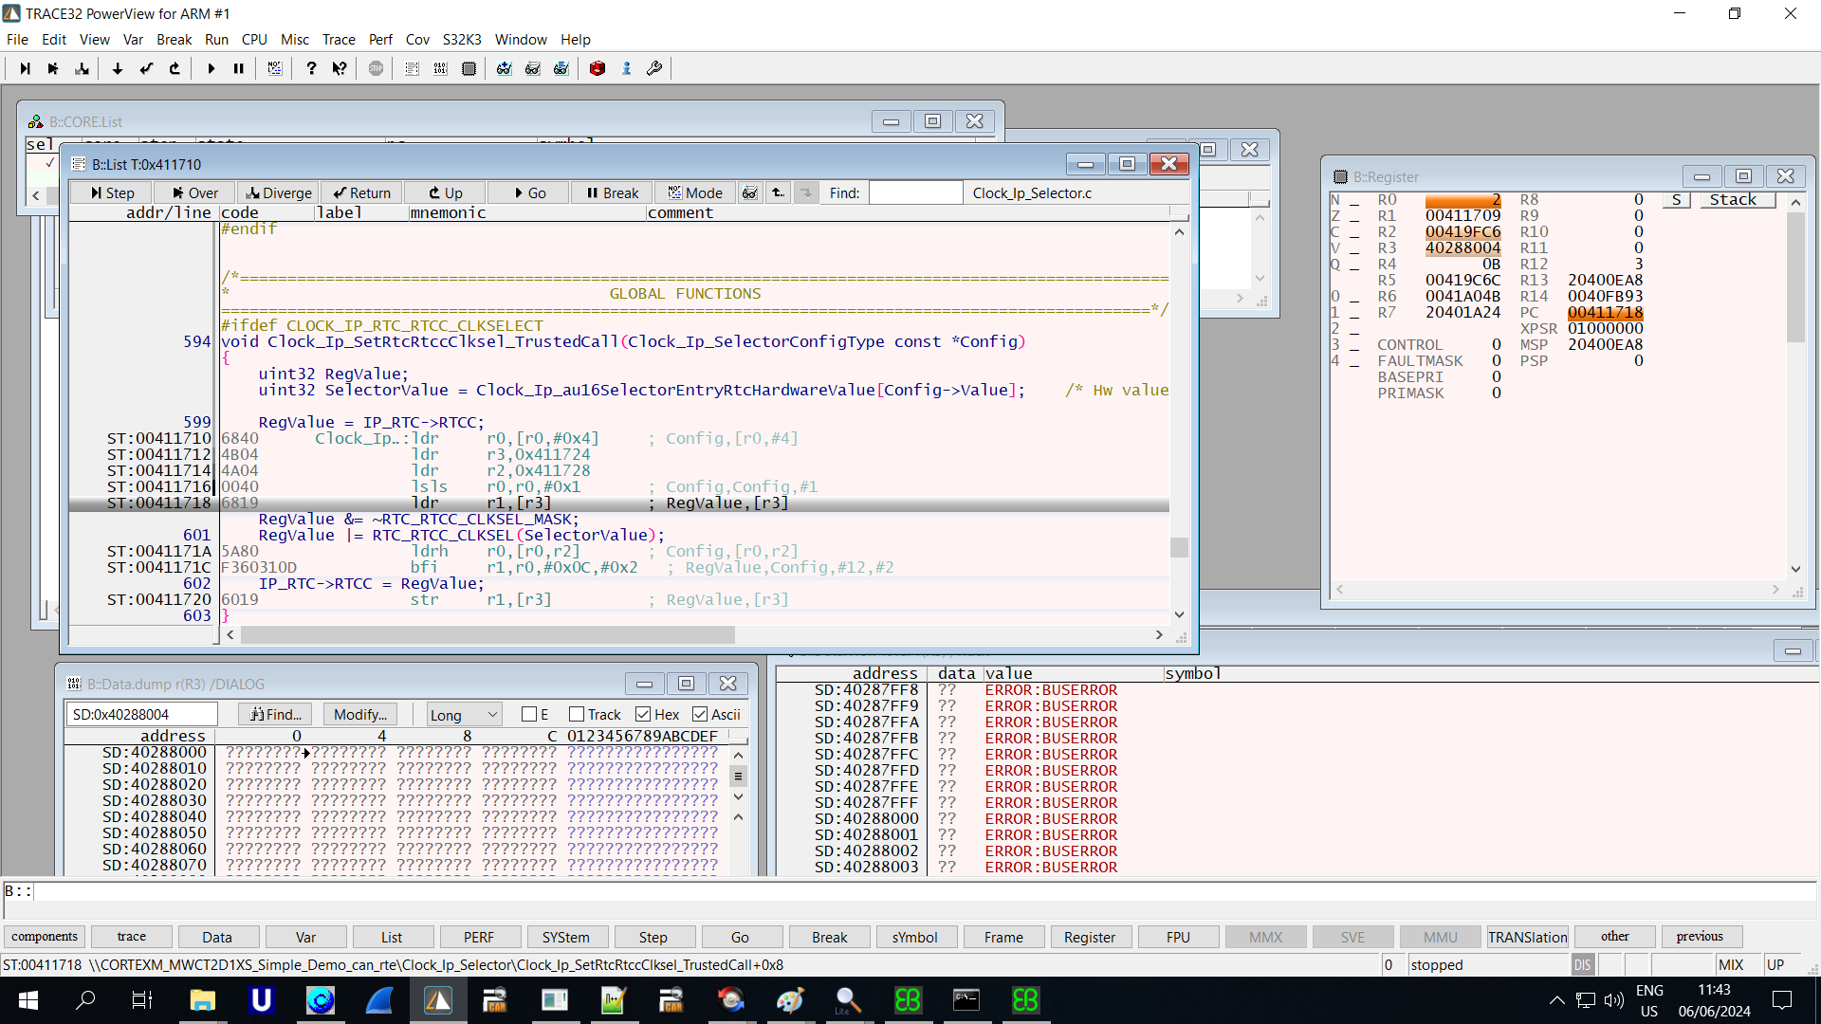The width and height of the screenshot is (1821, 1024).
Task: Open the Mode button in List window
Action: 695,192
